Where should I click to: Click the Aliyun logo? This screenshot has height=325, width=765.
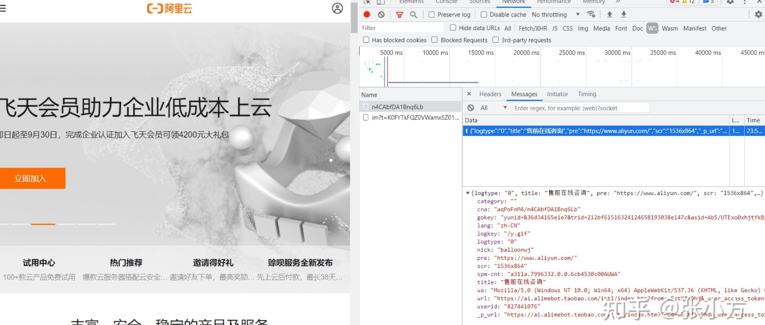170,9
